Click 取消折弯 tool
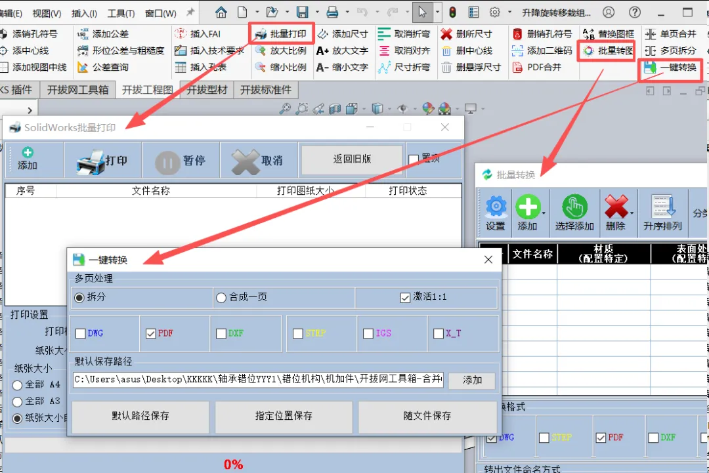709x473 pixels. [404, 34]
